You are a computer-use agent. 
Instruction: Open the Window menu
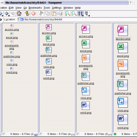point(68,8)
